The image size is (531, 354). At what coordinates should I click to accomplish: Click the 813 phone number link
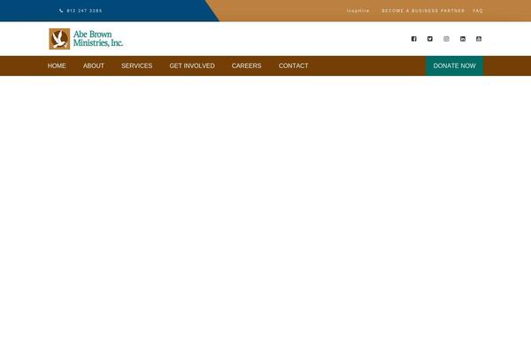click(x=84, y=11)
